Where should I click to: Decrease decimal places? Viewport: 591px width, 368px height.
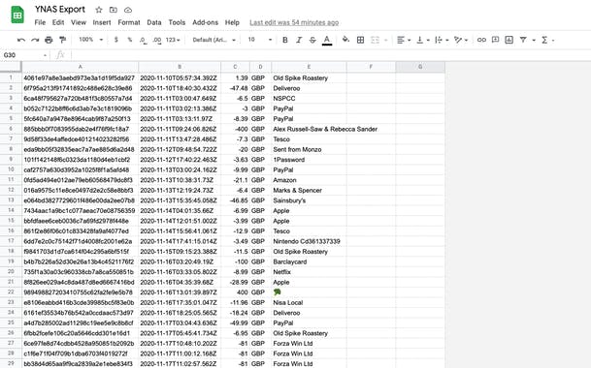(143, 40)
